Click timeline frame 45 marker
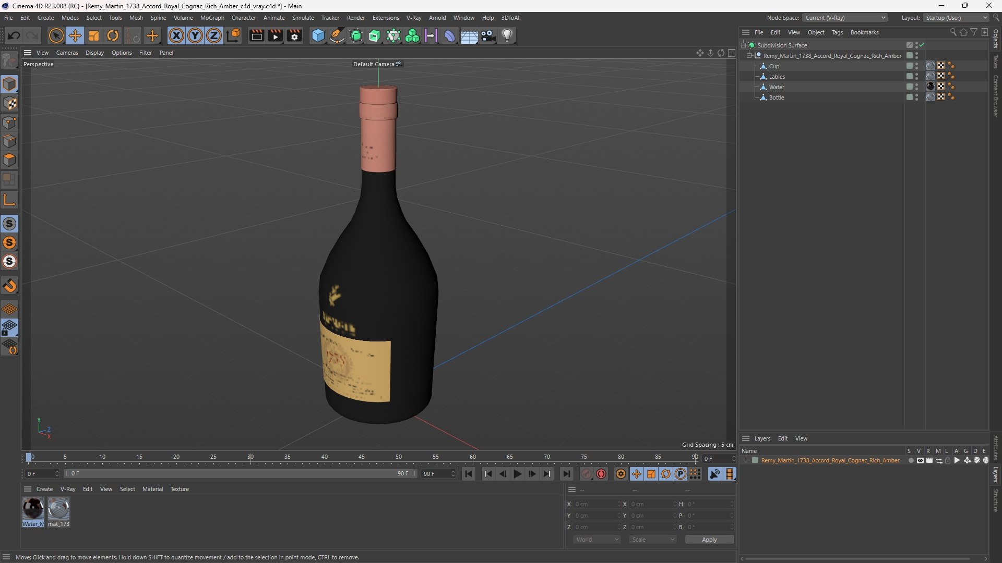Screen dimensions: 1002x563 (362, 457)
